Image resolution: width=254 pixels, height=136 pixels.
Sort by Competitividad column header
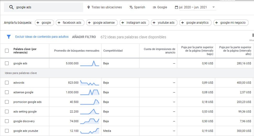[113, 51]
